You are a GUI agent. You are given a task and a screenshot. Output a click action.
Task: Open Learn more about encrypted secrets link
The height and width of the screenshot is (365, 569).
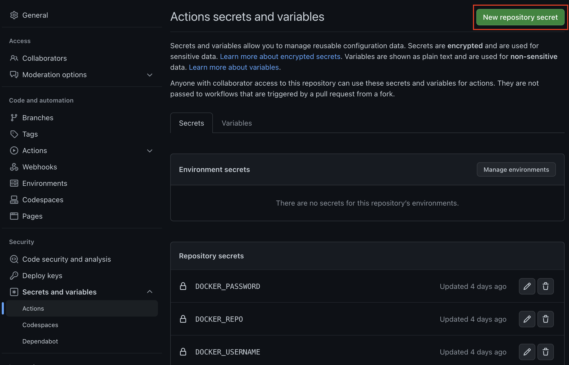tap(280, 56)
